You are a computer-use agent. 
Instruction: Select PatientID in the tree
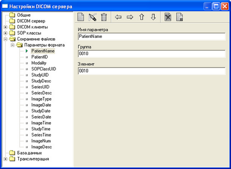39,57
